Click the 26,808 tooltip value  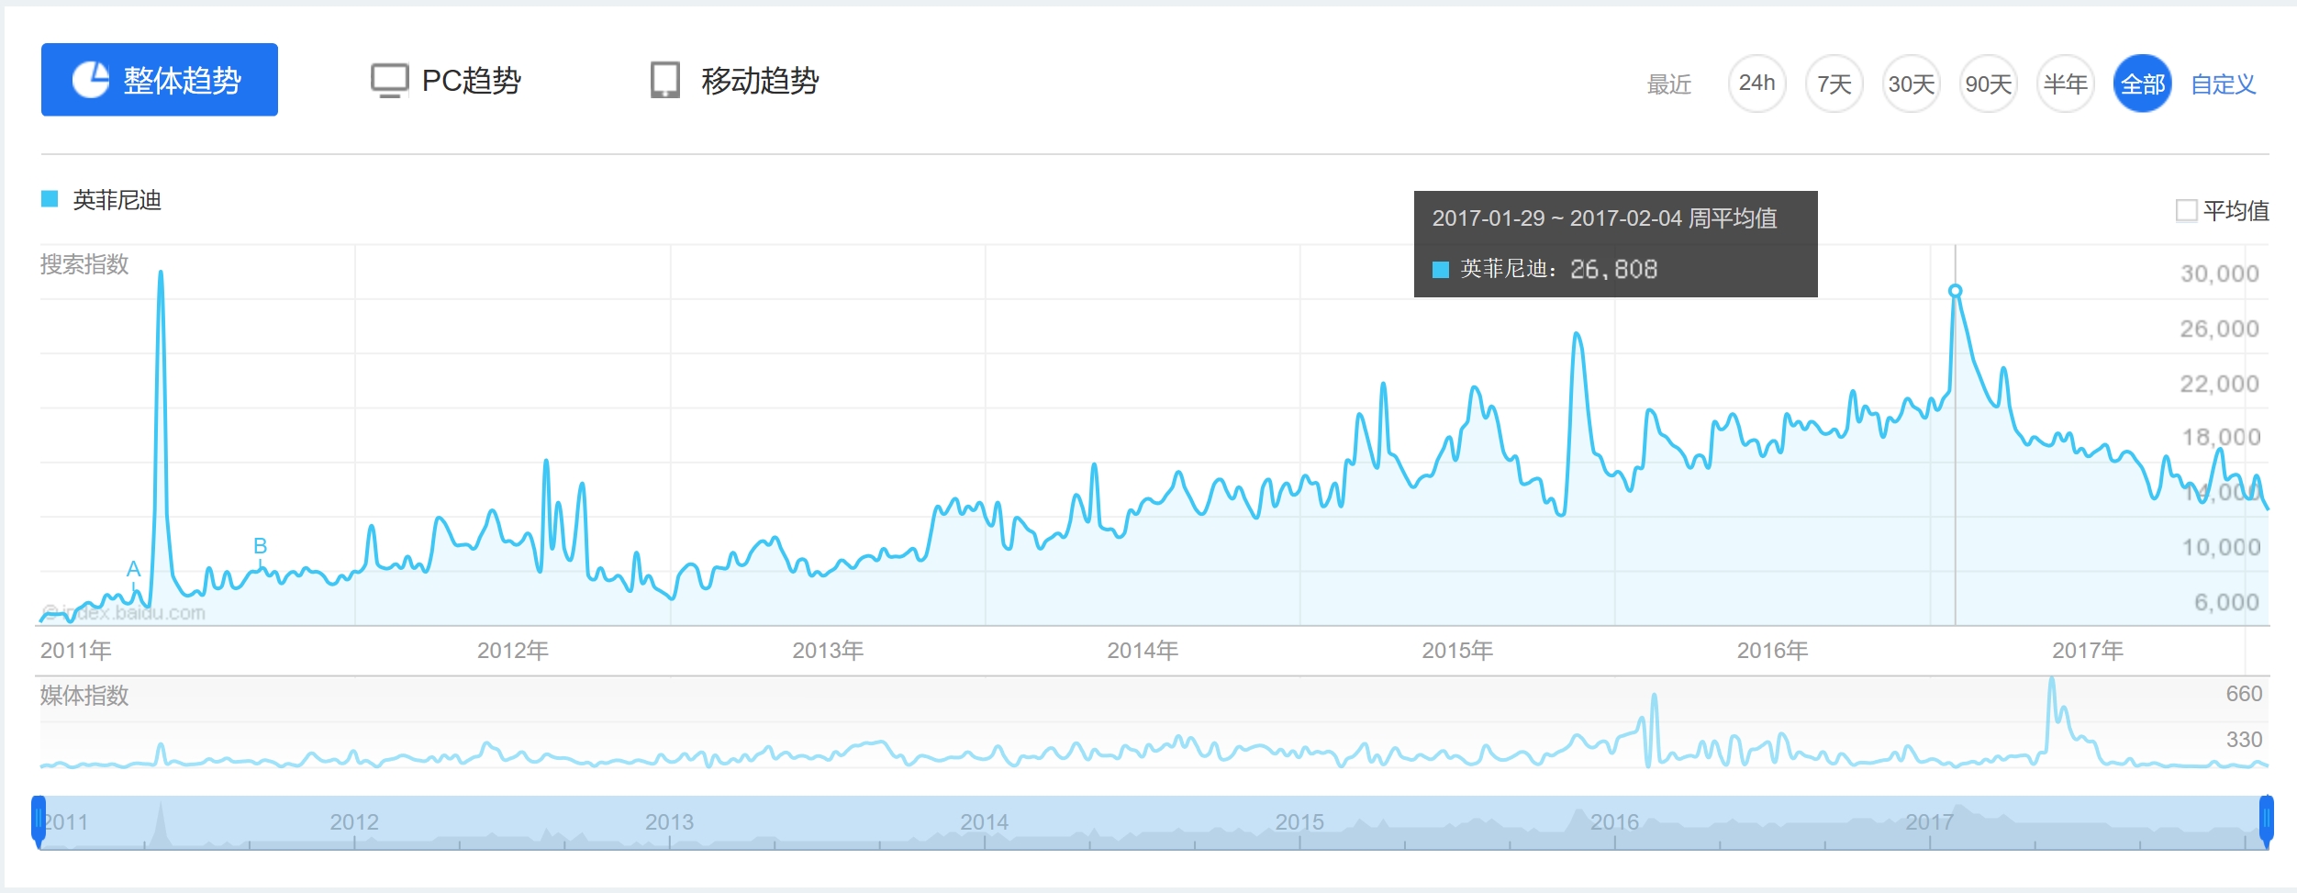click(x=1612, y=269)
